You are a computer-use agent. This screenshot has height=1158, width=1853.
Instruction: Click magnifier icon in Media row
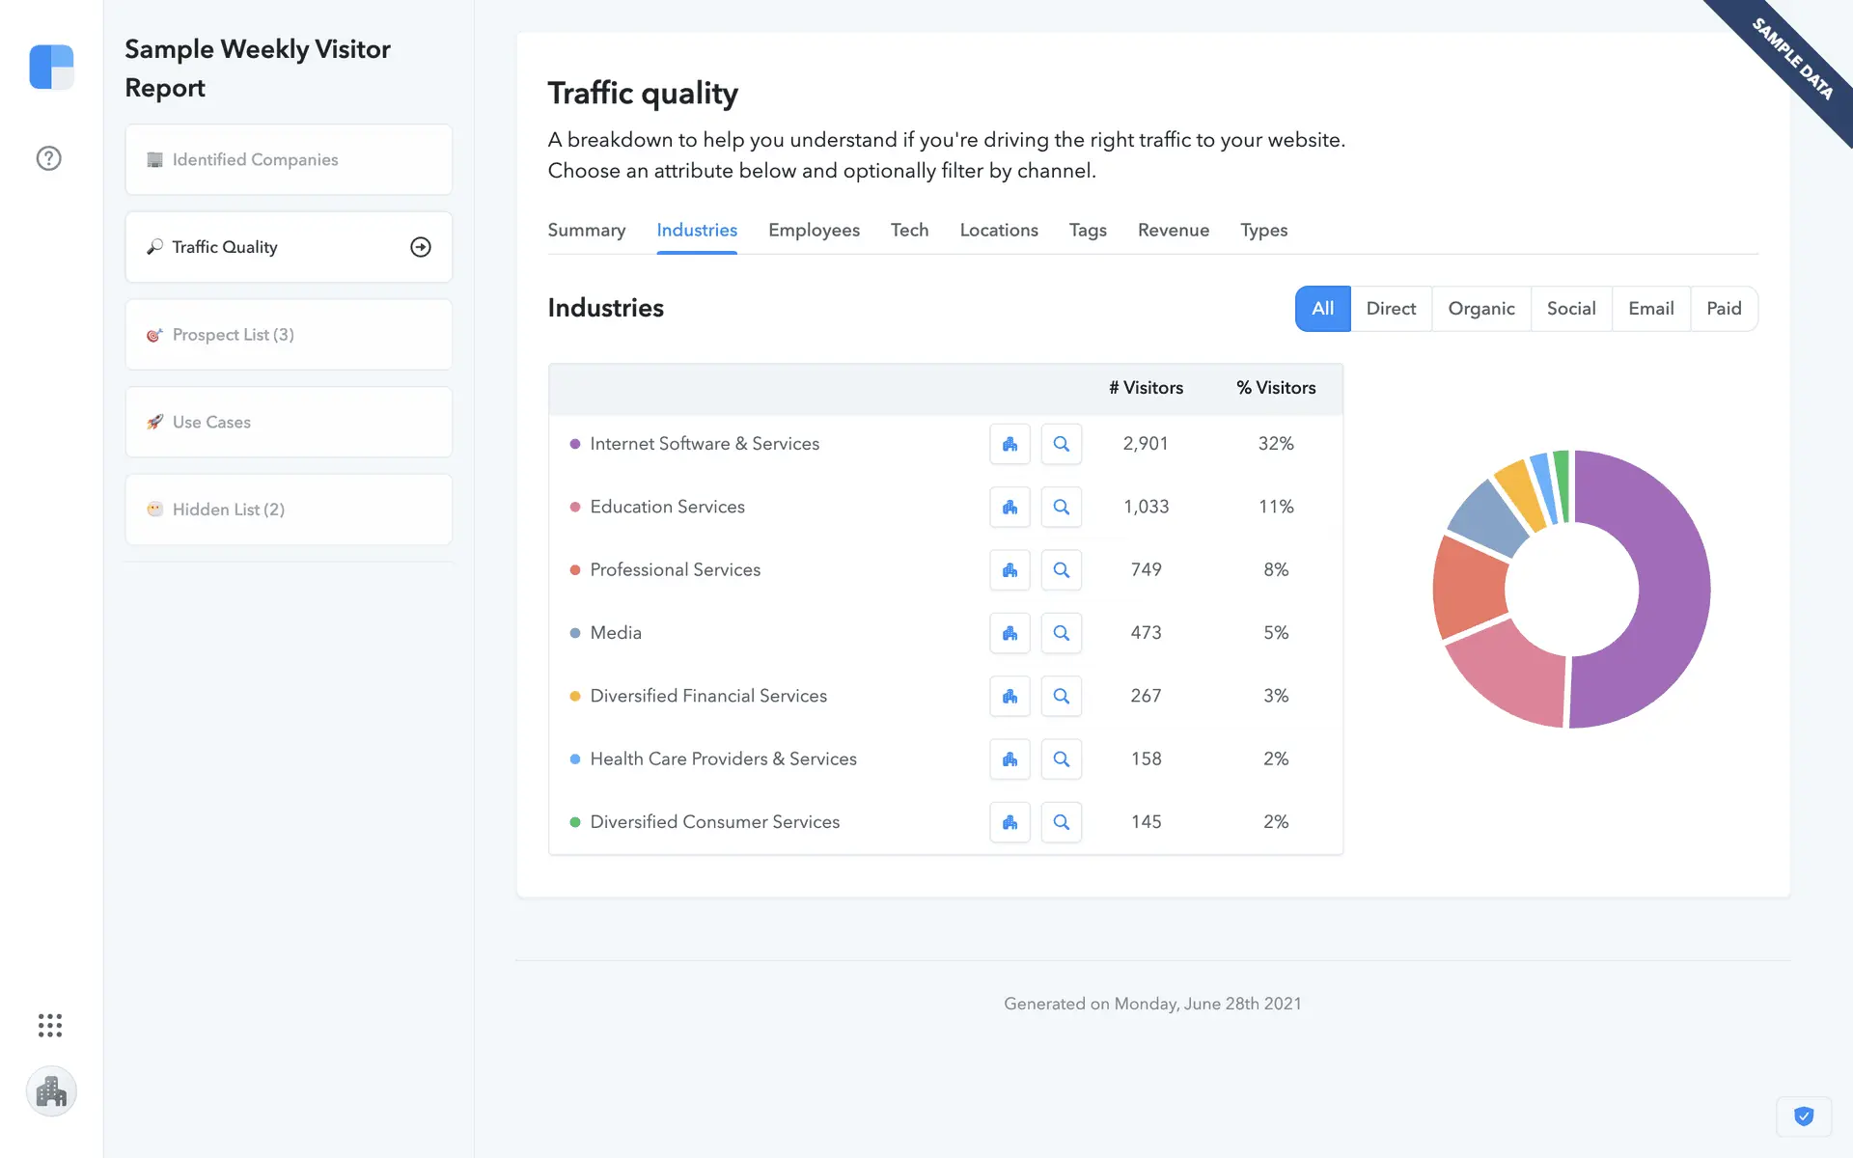[1061, 633]
